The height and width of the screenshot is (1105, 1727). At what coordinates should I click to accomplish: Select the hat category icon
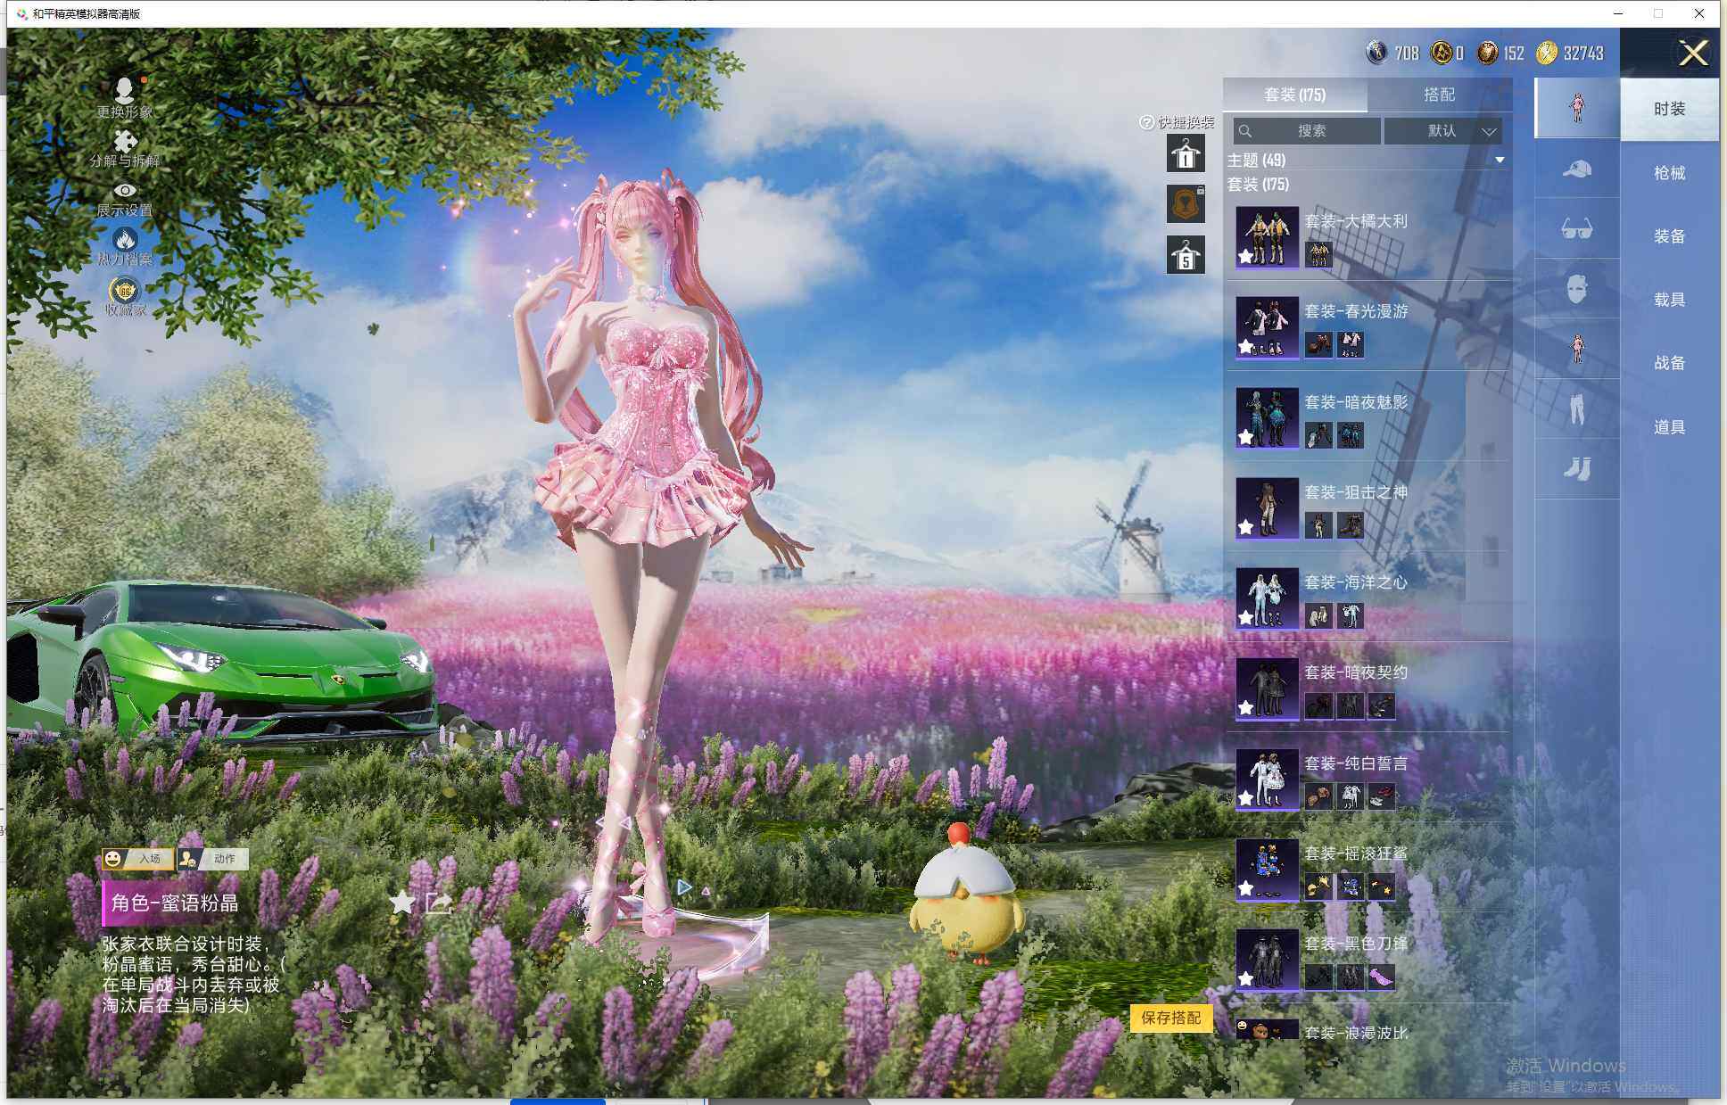(1576, 169)
